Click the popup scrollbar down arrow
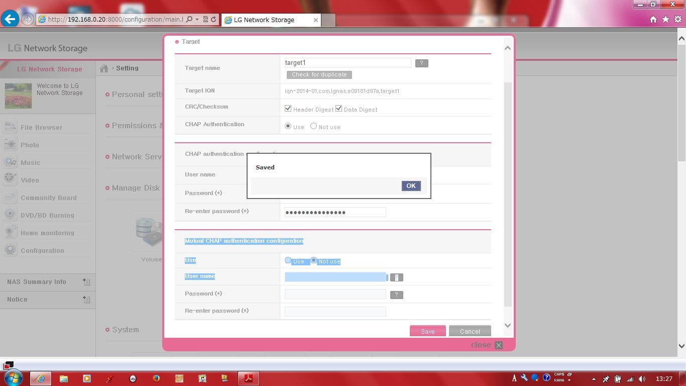 coord(507,325)
